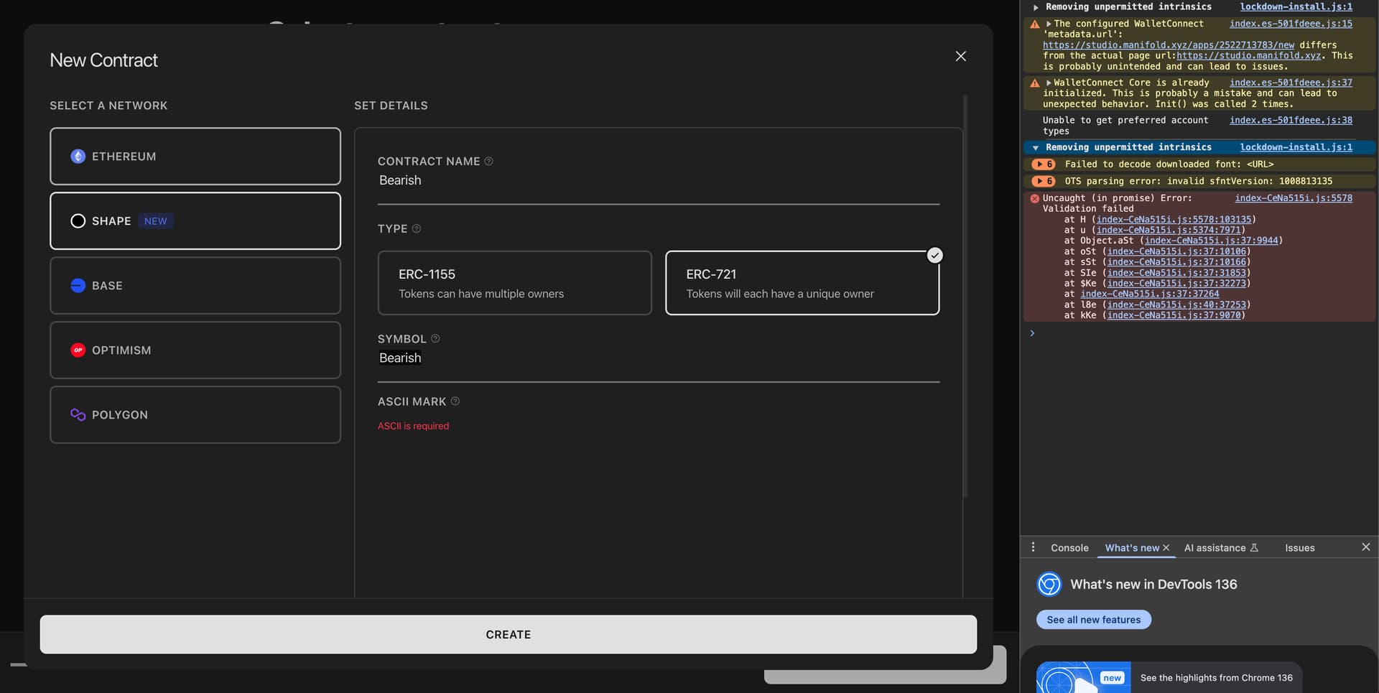The image size is (1379, 693).
Task: Open studio.manifold.xyz apps new URL link
Action: click(1169, 45)
